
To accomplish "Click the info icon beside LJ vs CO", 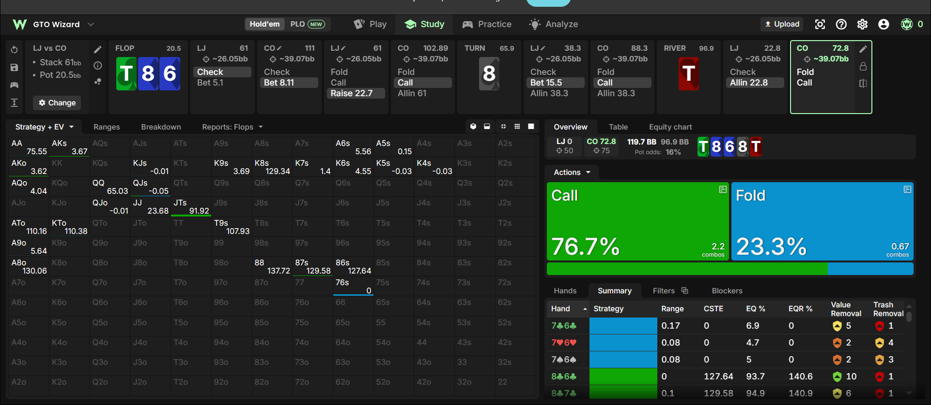I will 98,65.
